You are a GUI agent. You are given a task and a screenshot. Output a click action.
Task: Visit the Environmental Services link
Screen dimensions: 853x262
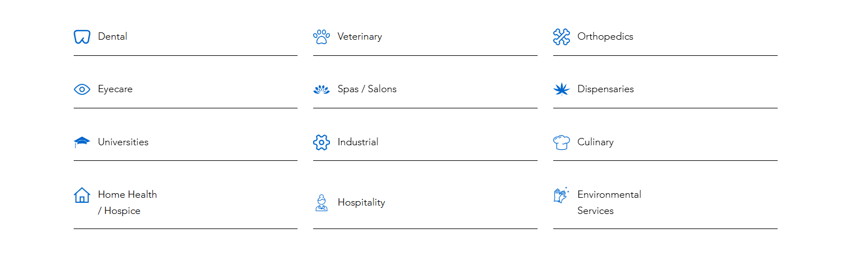610,203
